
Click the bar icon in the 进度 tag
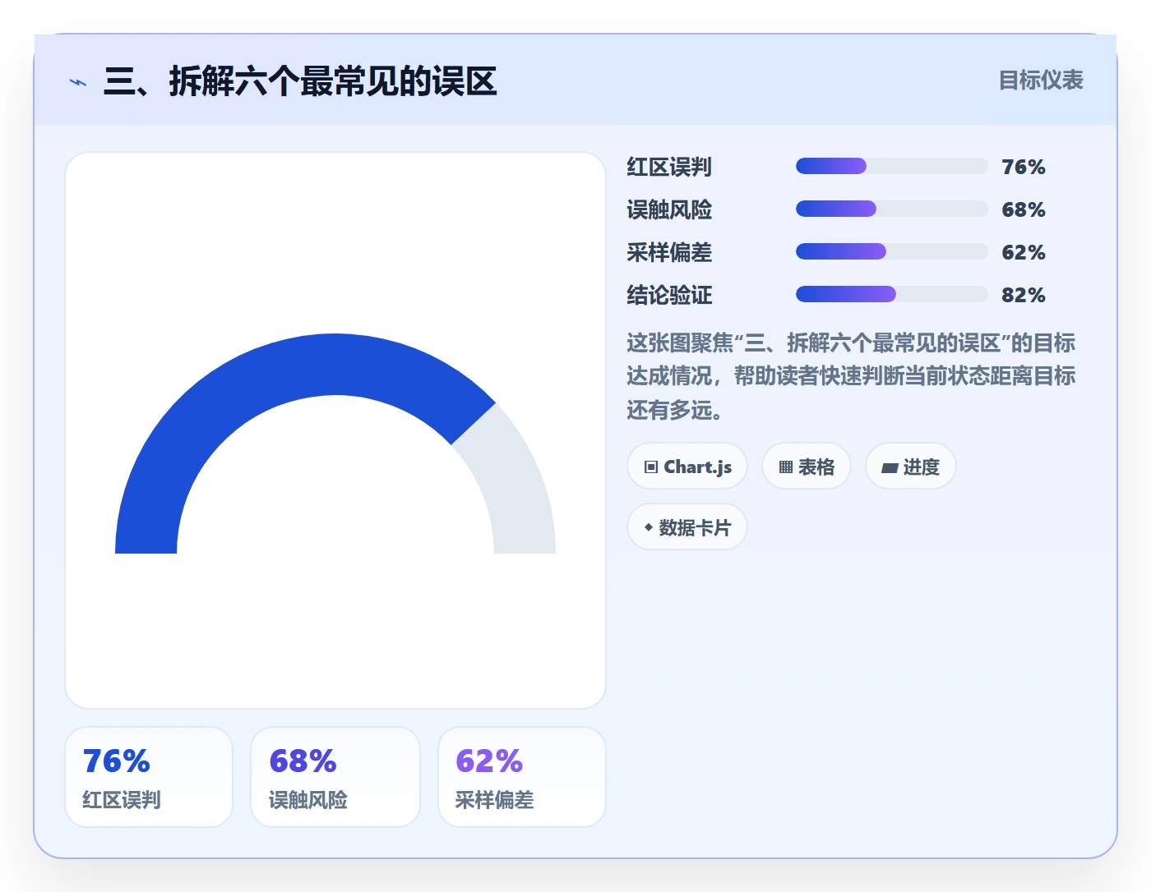[890, 468]
